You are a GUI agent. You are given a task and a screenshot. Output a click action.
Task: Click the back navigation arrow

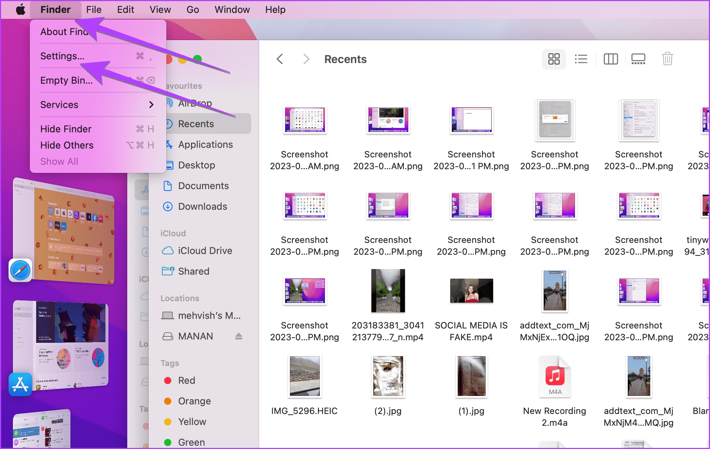pyautogui.click(x=280, y=59)
